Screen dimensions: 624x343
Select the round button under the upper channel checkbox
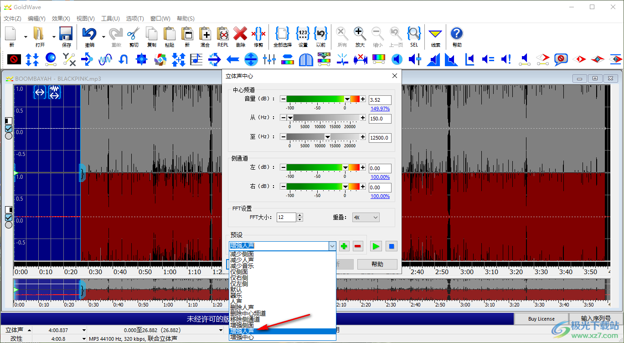tap(9, 136)
